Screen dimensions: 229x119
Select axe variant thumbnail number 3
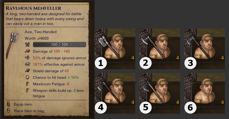[205, 49]
